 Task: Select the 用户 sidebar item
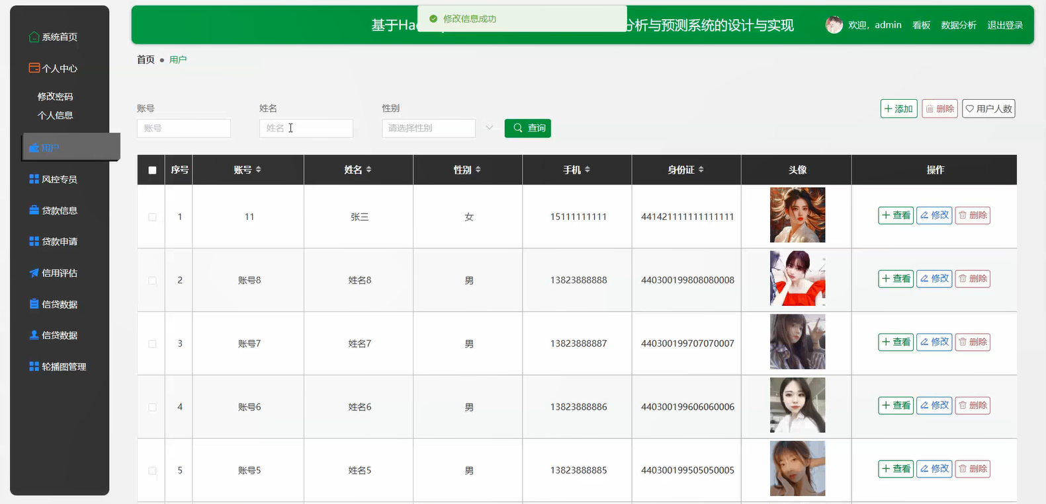71,147
